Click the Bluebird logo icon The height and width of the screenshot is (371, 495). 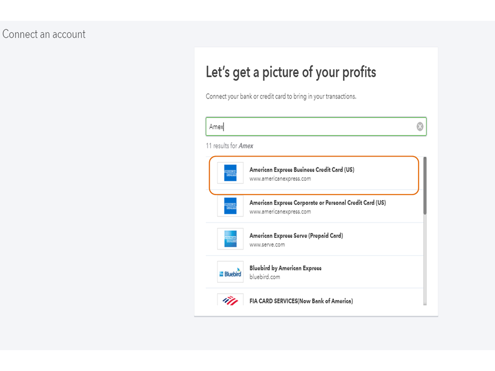click(230, 272)
